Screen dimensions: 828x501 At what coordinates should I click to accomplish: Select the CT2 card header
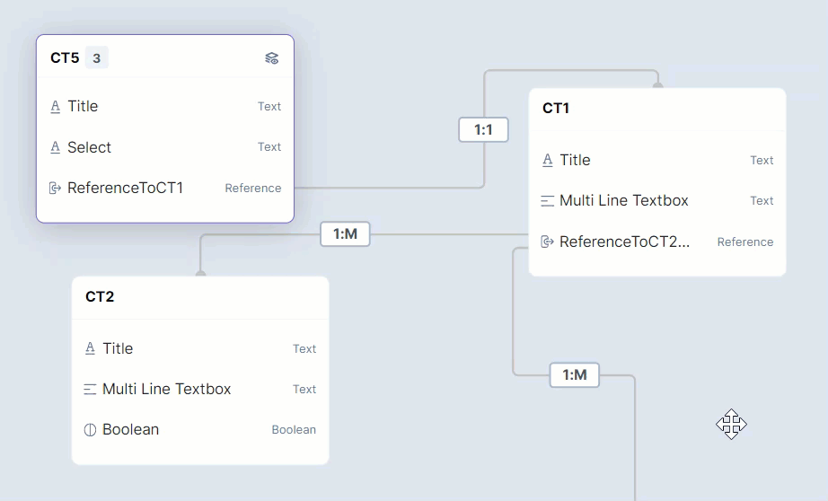tap(100, 297)
